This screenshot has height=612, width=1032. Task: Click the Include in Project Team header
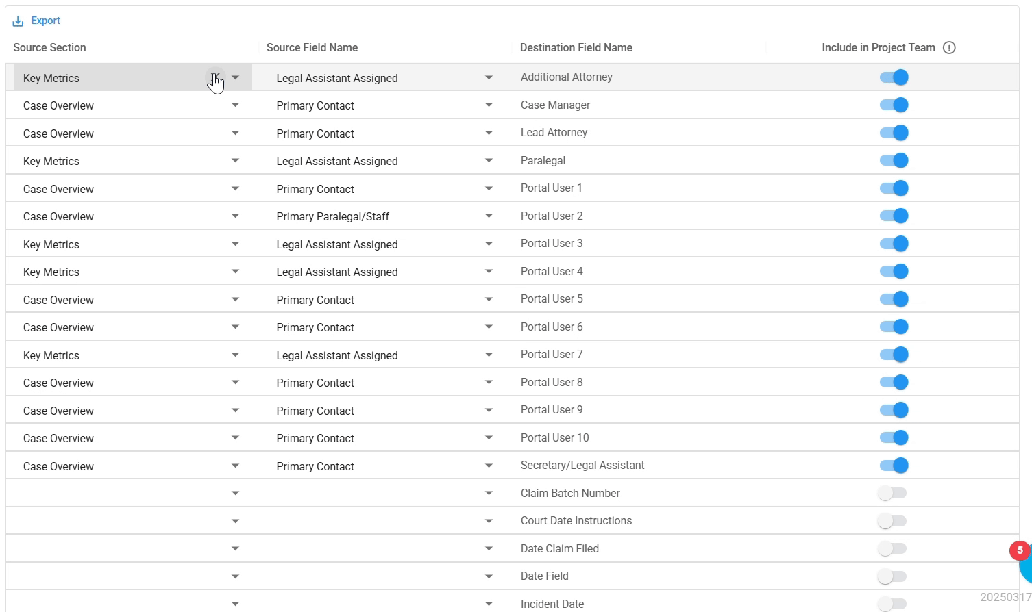(879, 47)
